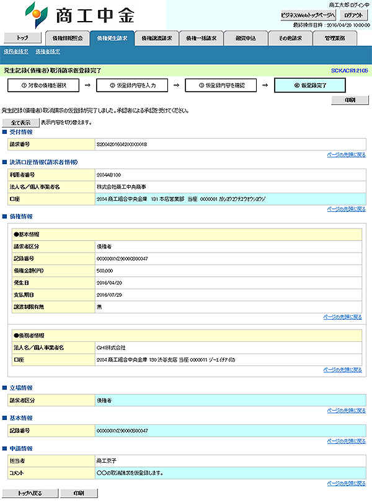Viewport: 372px width, 503px height.
Task: Click the 債務者請求 submenu link
Action: point(16,51)
